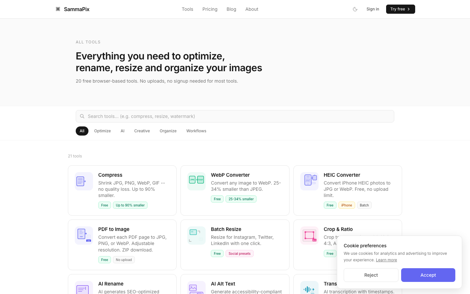Open the Compress tool card icon
470x294 pixels.
point(84,181)
